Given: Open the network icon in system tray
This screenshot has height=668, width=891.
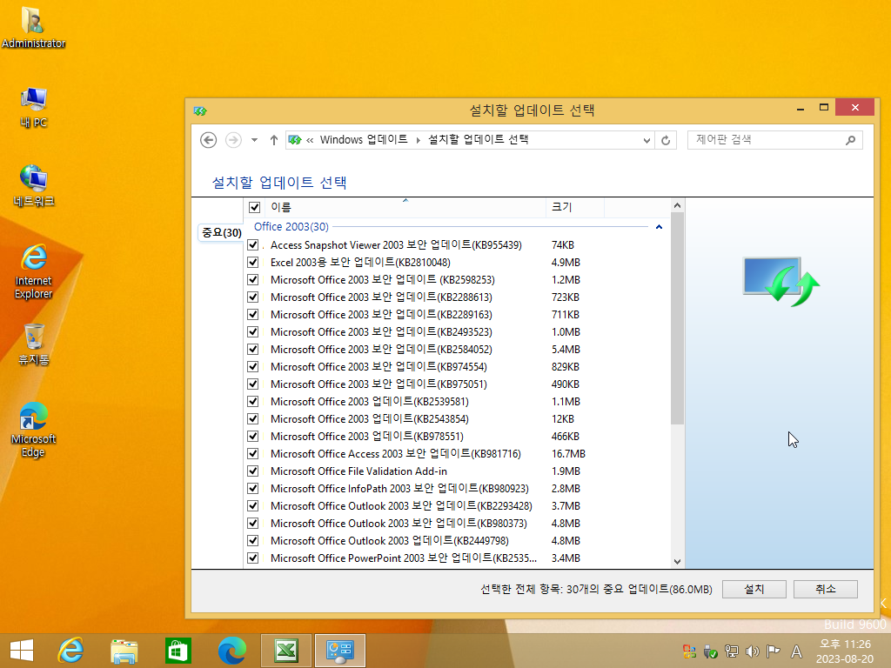Looking at the screenshot, I should (731, 651).
